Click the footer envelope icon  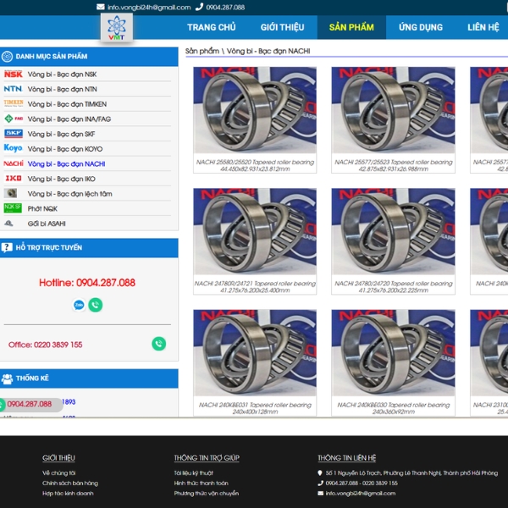point(320,494)
